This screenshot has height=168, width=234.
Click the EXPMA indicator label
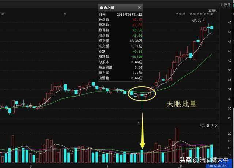212,11
